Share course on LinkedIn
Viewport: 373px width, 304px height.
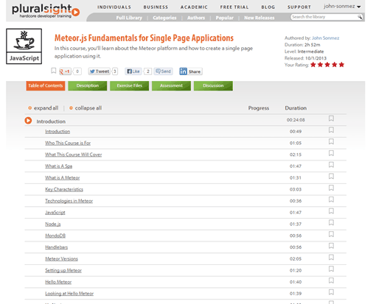[x=191, y=71]
